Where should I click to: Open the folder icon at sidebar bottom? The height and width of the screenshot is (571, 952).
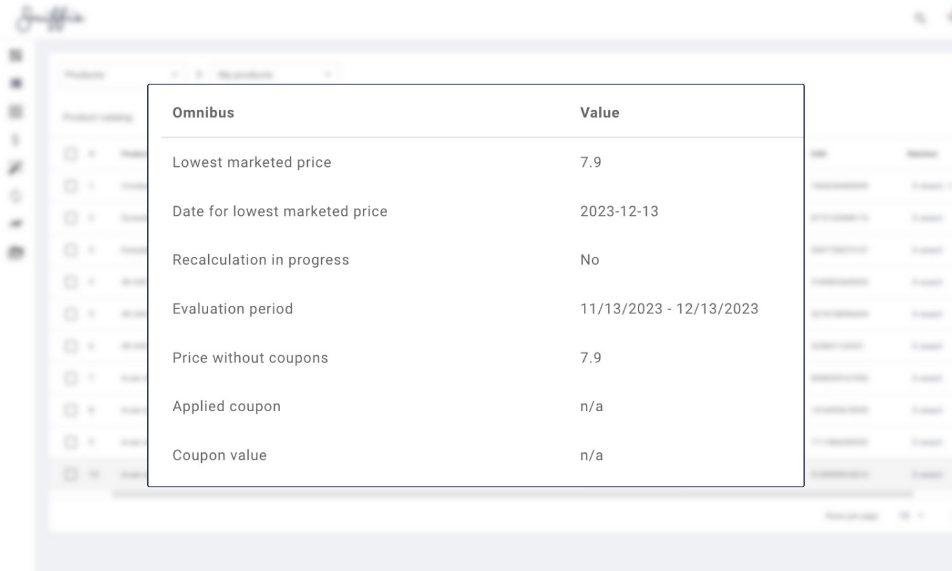click(16, 252)
